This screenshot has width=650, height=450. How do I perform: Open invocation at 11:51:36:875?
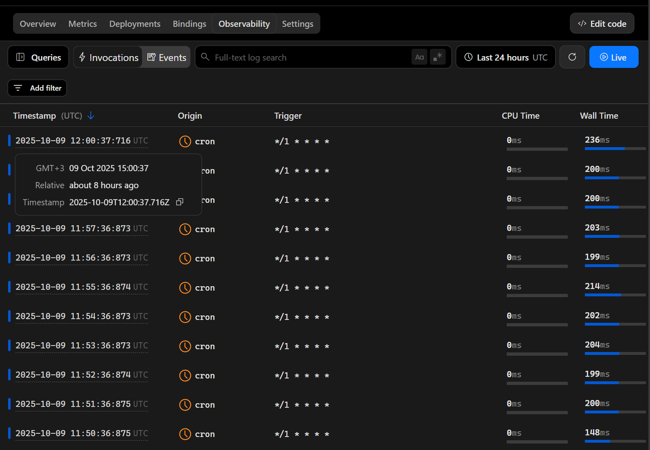pos(81,404)
